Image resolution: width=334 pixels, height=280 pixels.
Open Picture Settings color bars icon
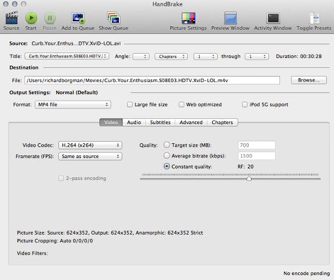tap(188, 18)
